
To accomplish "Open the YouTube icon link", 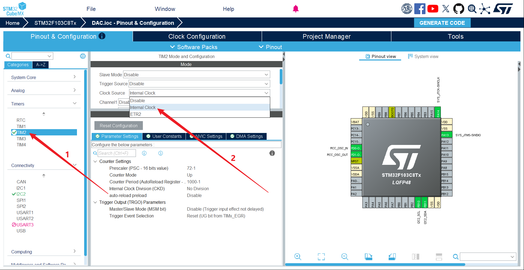I will (x=433, y=9).
